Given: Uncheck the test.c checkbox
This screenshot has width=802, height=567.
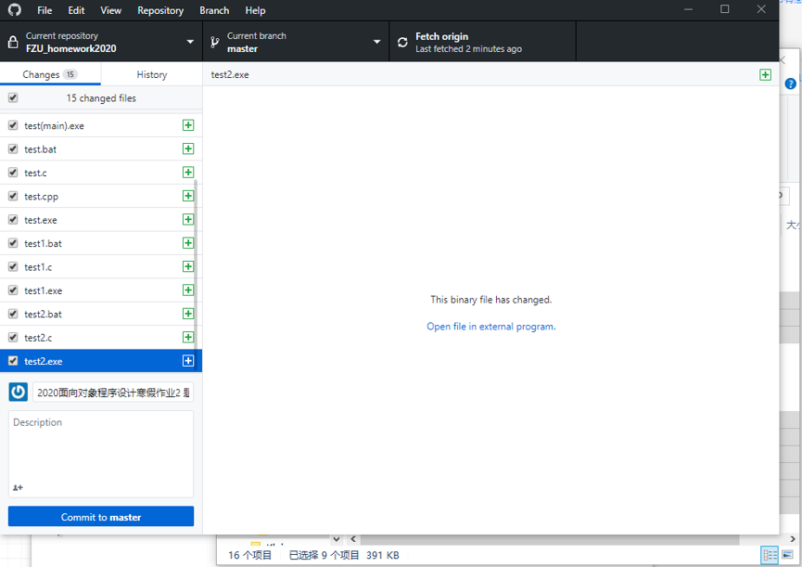Looking at the screenshot, I should [13, 173].
